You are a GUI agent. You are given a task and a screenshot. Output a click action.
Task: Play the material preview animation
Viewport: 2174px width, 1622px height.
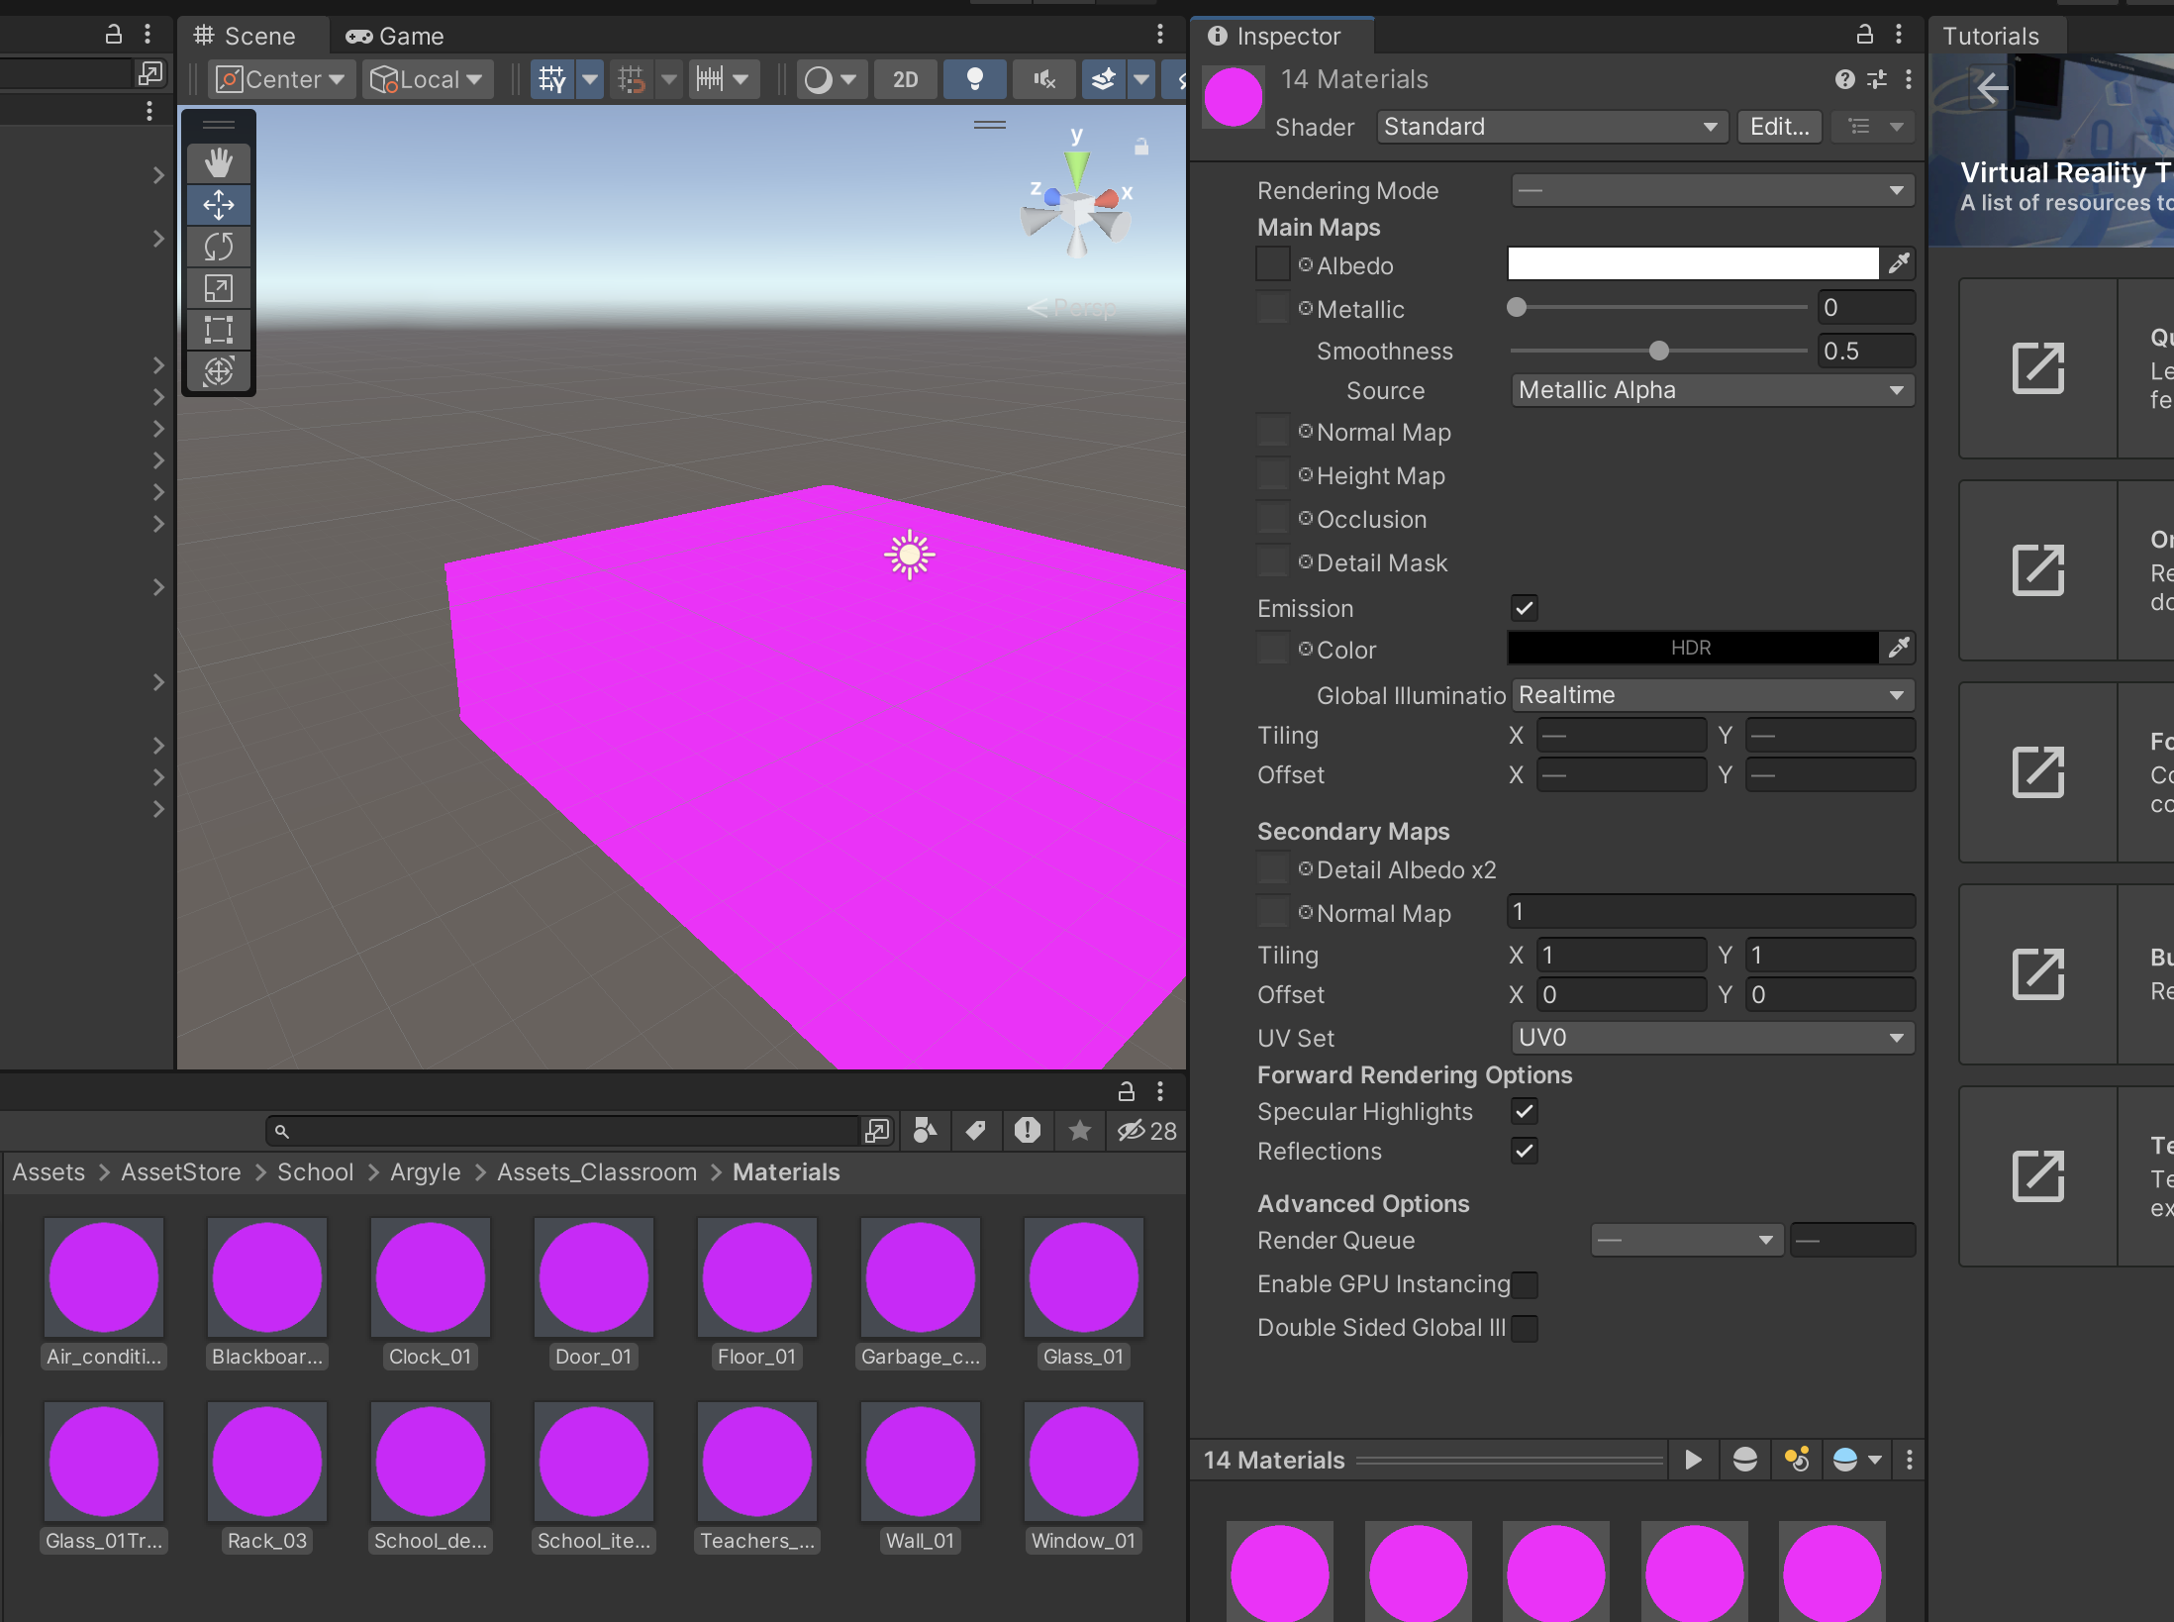[1693, 1460]
